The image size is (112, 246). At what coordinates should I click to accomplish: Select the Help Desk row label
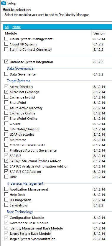pos(17,195)
